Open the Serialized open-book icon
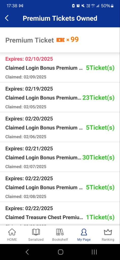 pos(36,232)
